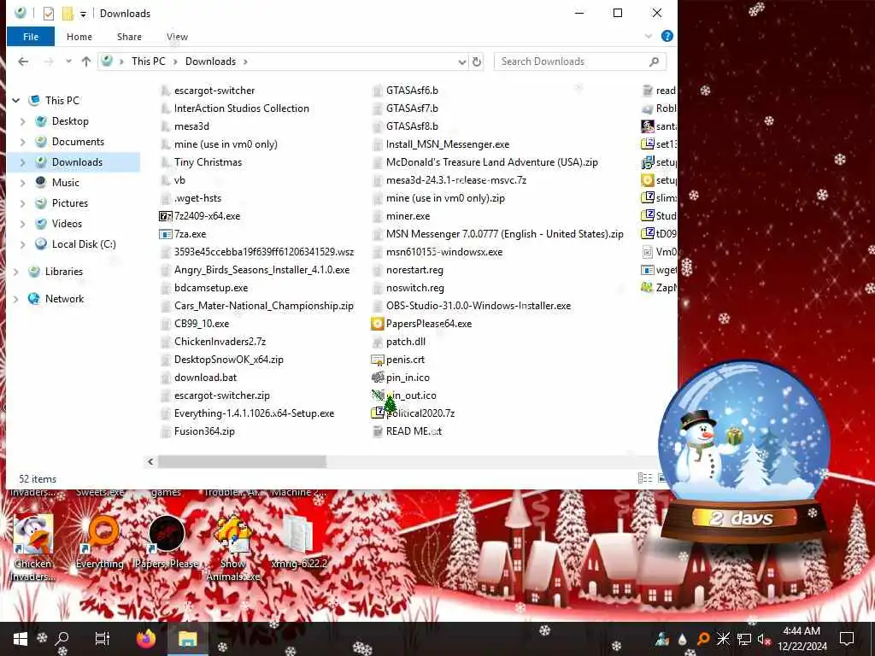Screen dimensions: 875x656
Task: Open the xmrig-6.22.2 desktop folder
Action: click(299, 542)
